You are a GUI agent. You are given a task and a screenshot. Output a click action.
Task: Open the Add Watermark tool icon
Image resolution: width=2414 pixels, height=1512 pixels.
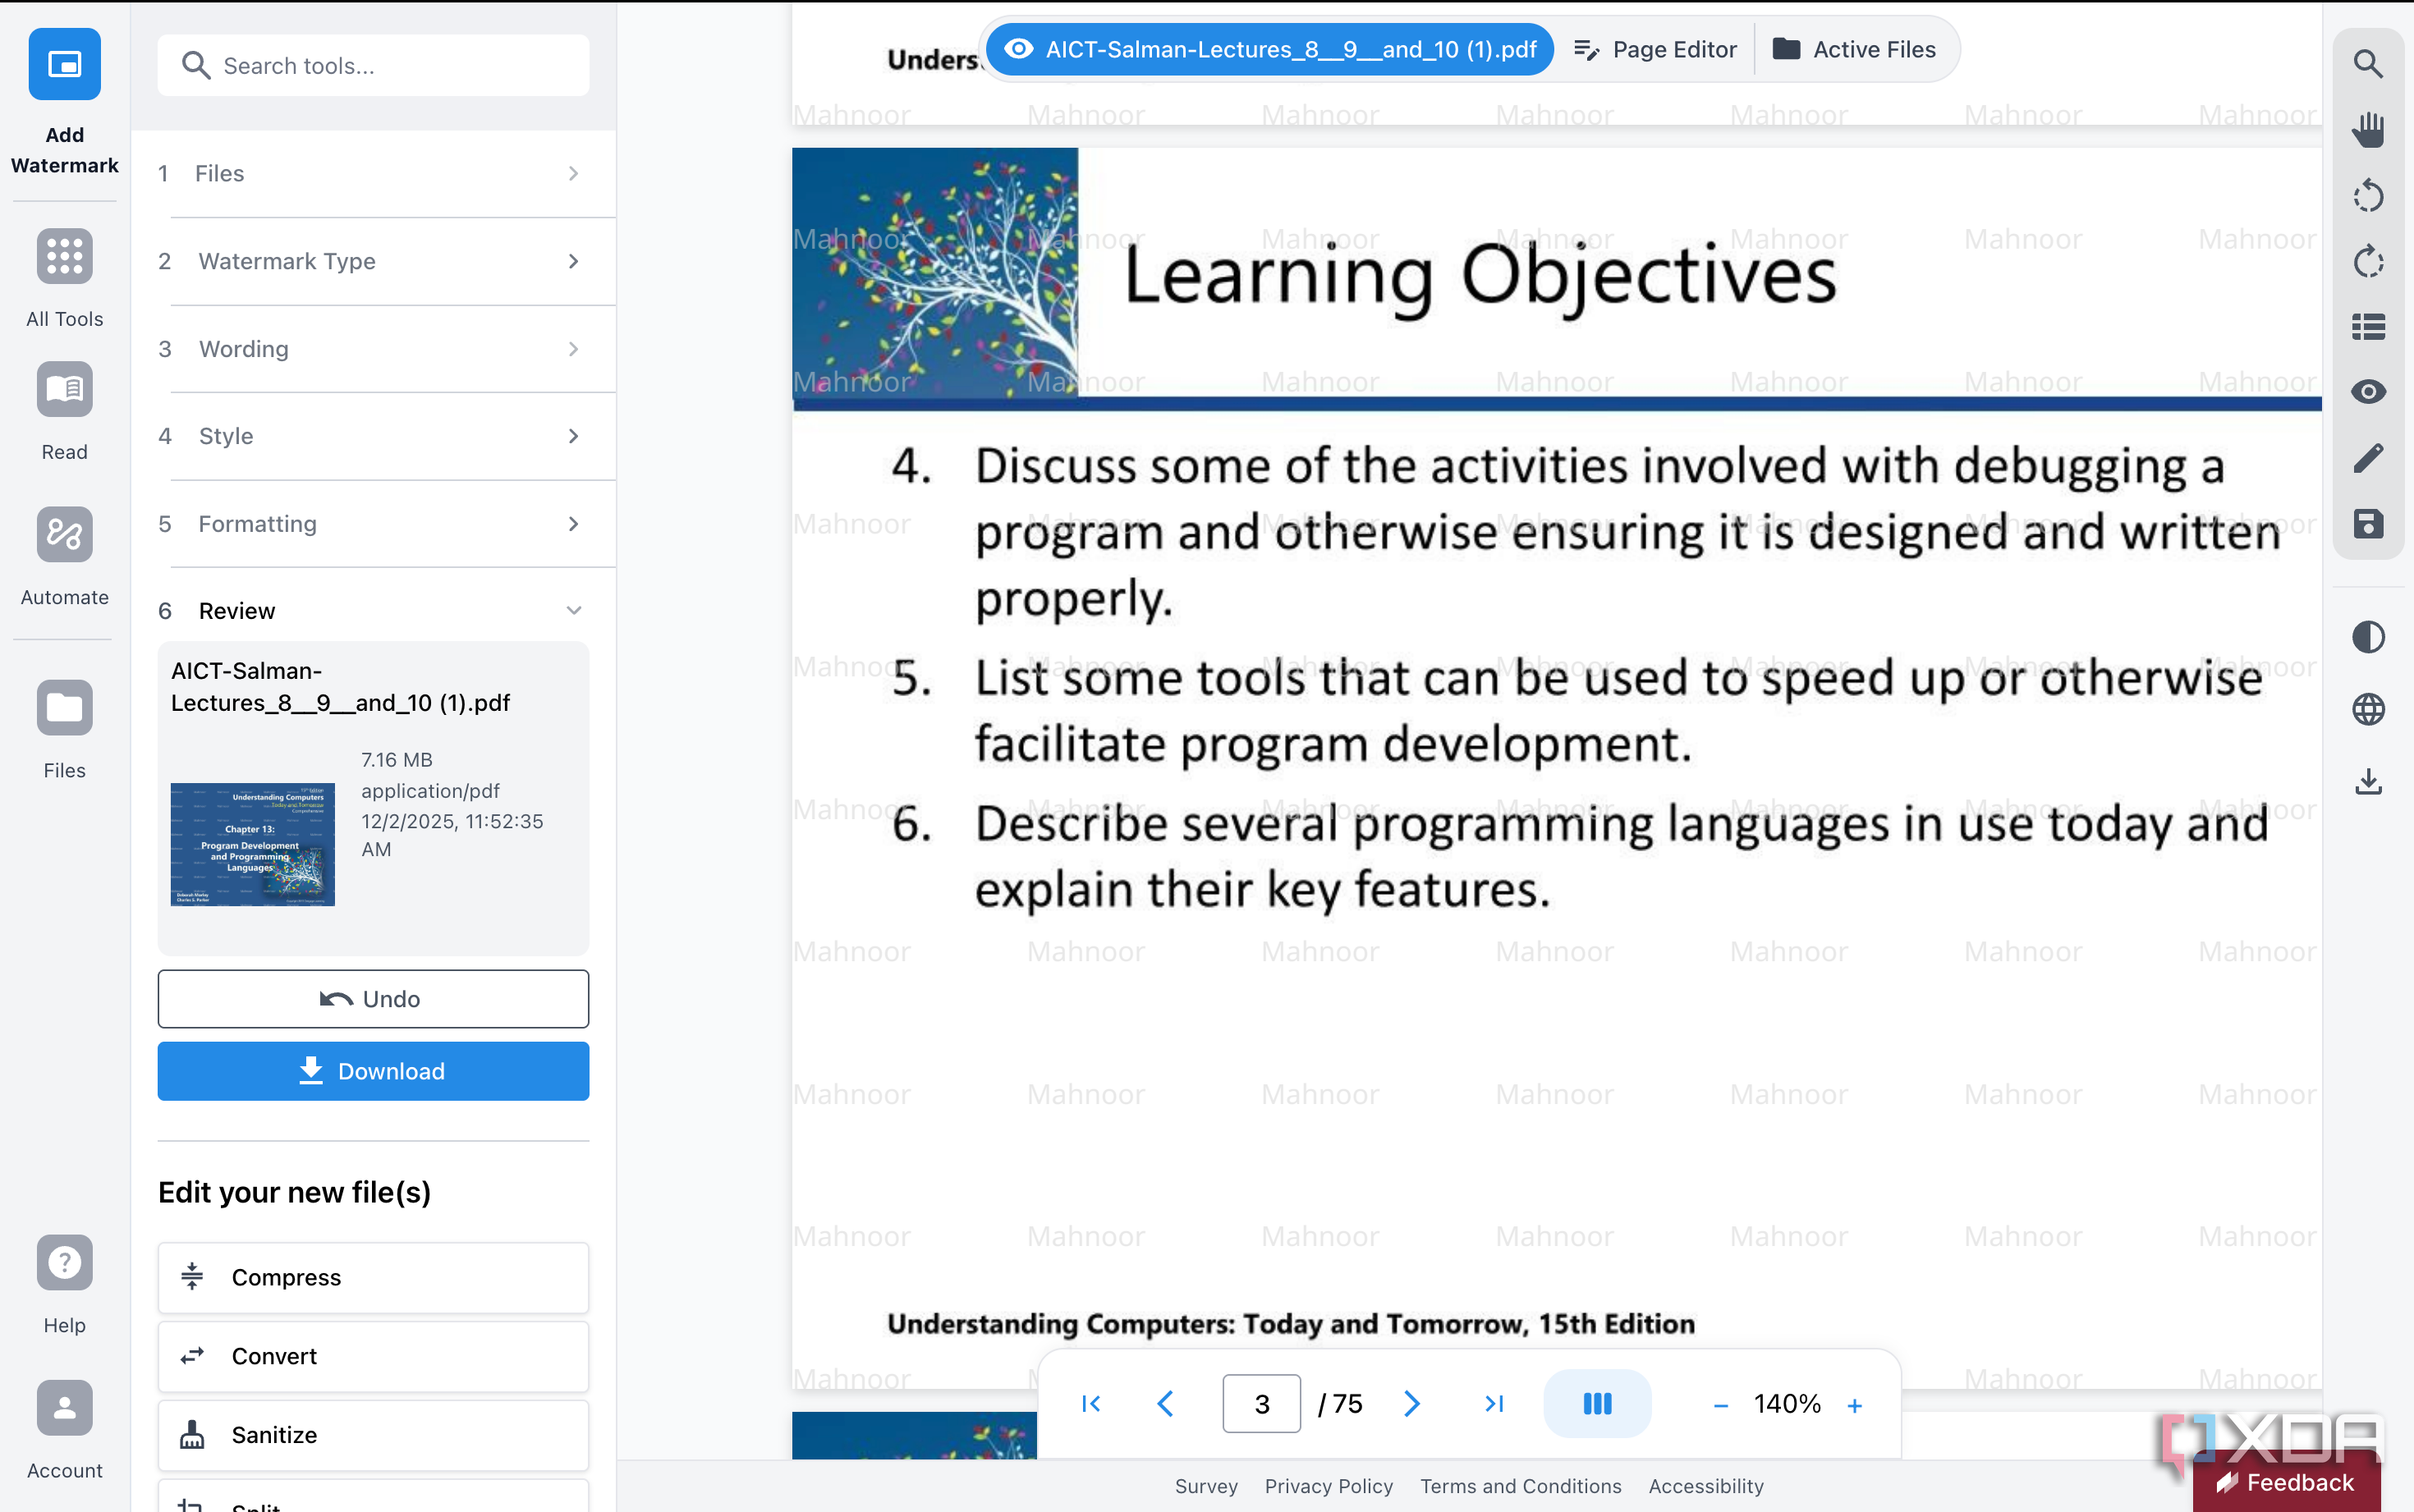tap(64, 64)
